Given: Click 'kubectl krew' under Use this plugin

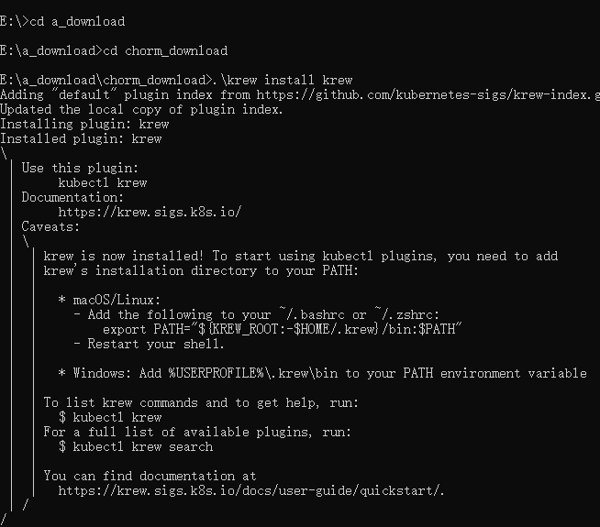Looking at the screenshot, I should coord(103,182).
